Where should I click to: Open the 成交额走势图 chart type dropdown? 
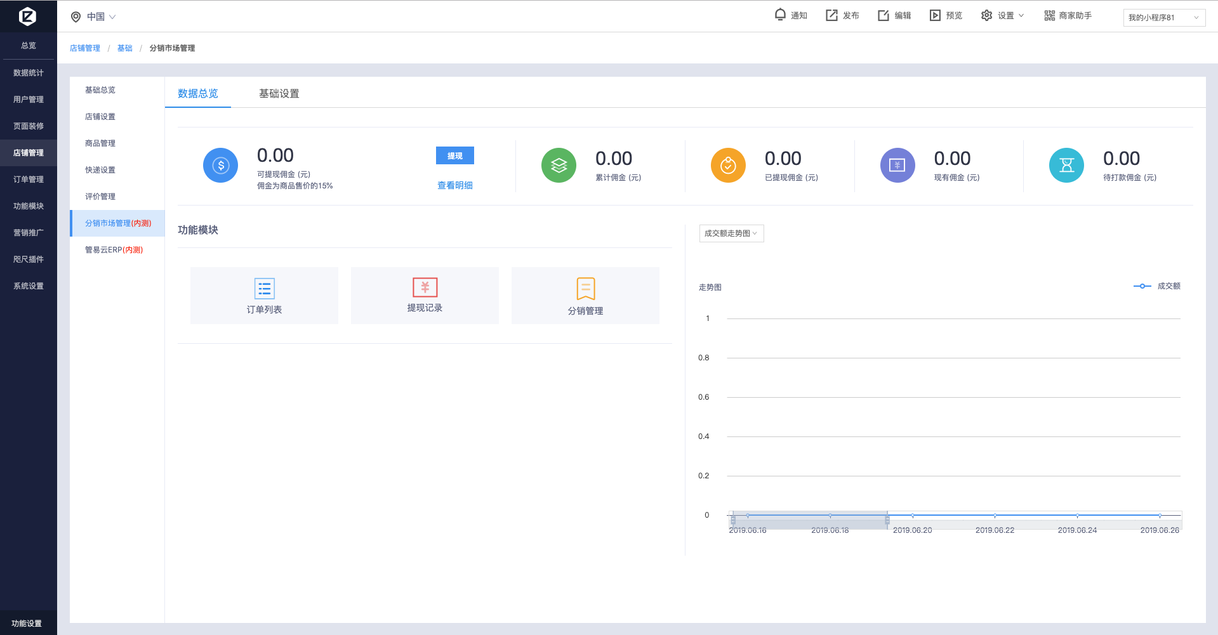pyautogui.click(x=731, y=233)
